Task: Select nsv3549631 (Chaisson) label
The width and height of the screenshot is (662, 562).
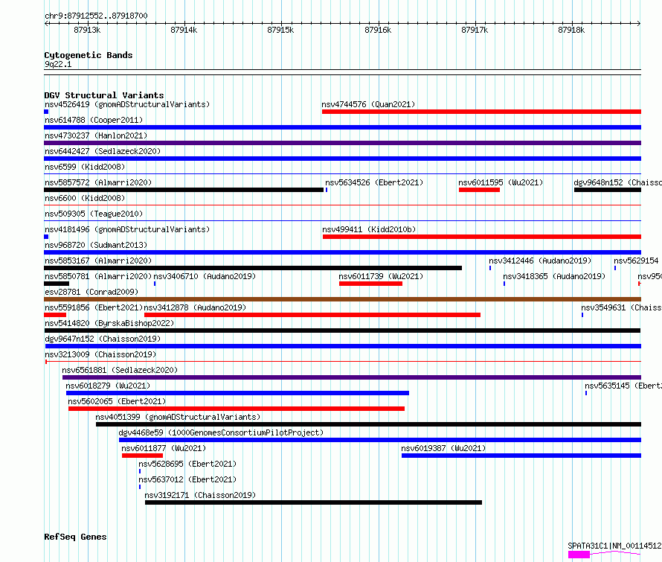Action: [622, 307]
